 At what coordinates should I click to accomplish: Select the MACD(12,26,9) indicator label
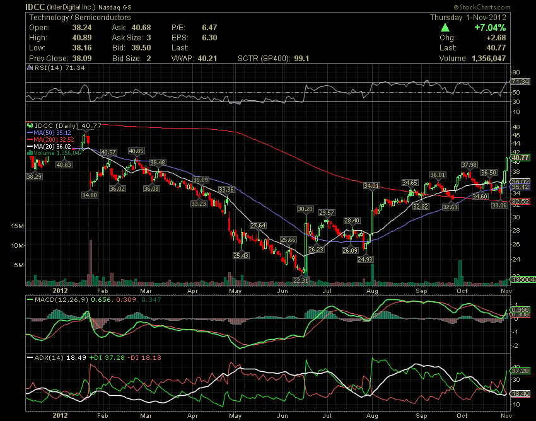tap(62, 300)
